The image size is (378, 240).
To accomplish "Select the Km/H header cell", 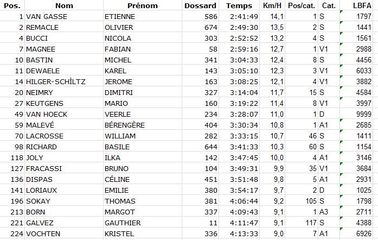I will (x=272, y=5).
